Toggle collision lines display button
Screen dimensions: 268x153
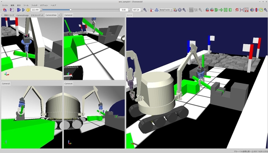pos(242,10)
